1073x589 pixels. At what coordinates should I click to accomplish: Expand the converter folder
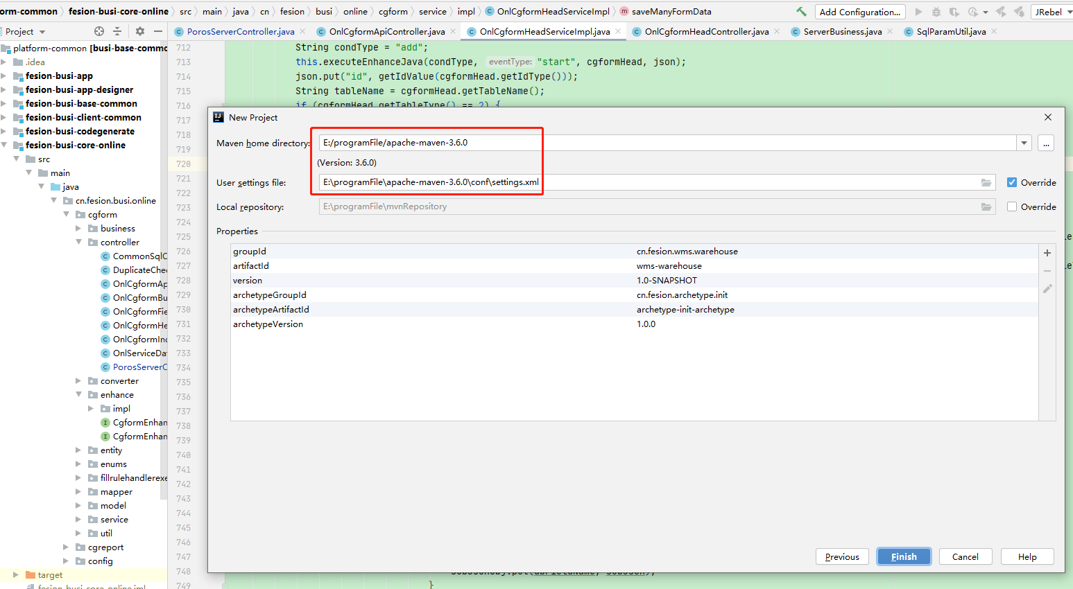pos(78,381)
